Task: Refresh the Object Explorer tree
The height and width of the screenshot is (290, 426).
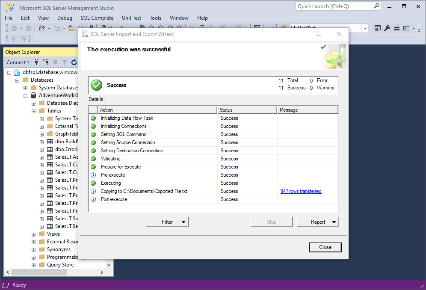Action: pos(74,62)
